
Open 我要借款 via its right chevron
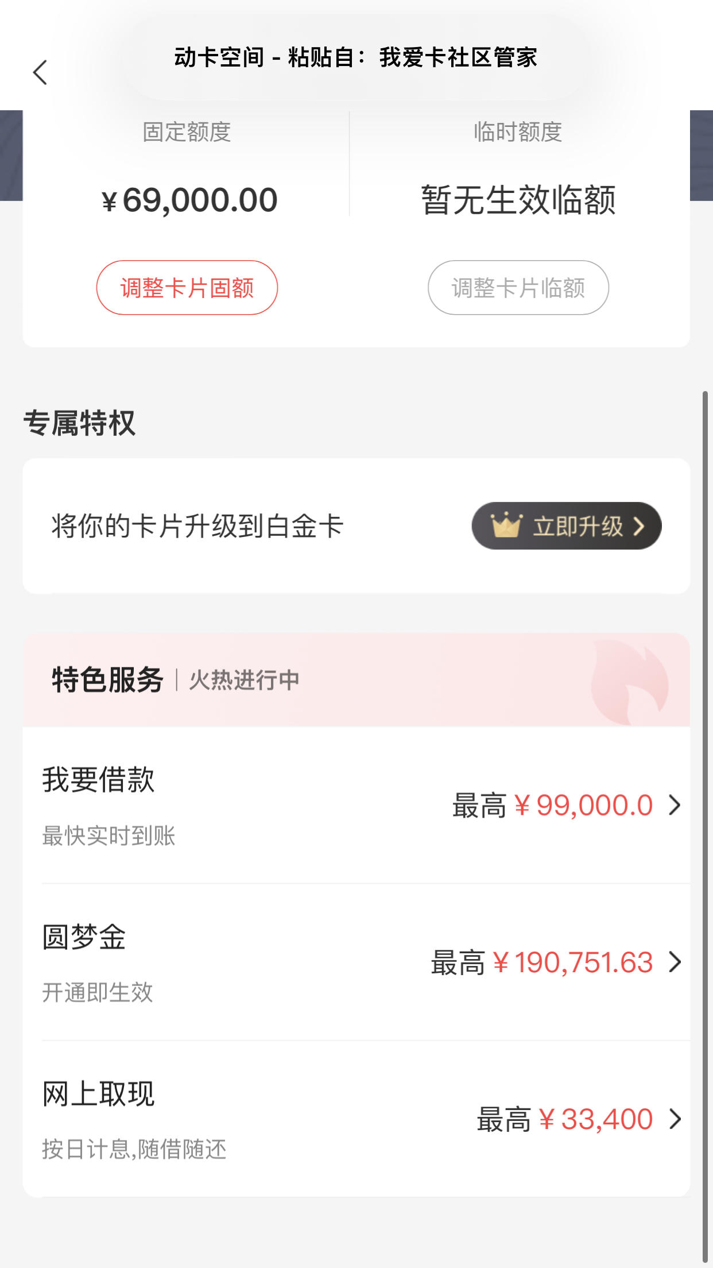(675, 805)
